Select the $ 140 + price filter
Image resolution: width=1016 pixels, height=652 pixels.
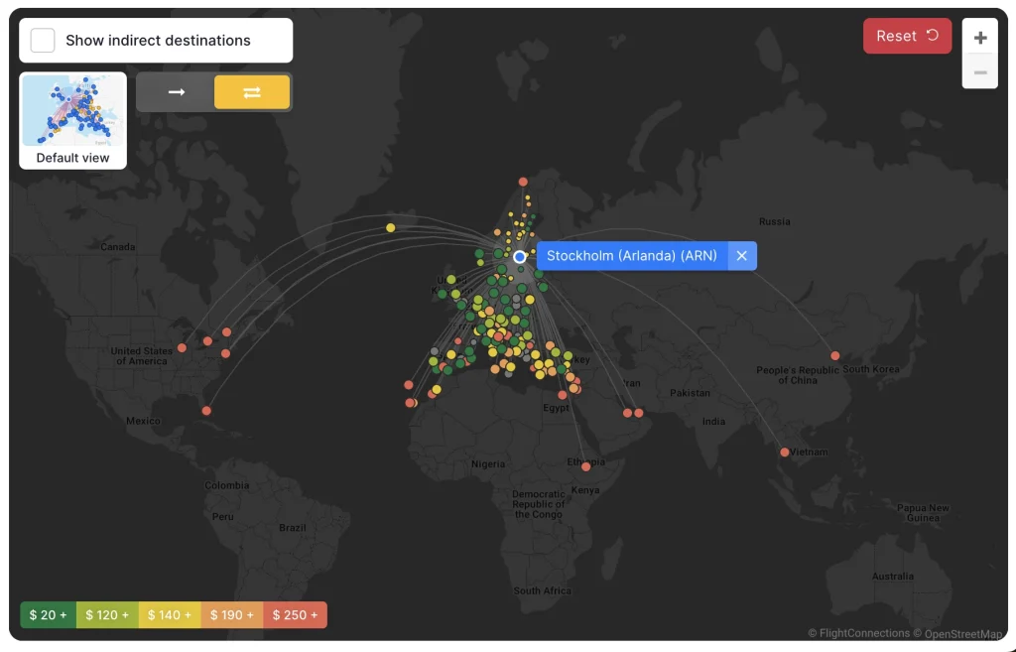pyautogui.click(x=170, y=614)
